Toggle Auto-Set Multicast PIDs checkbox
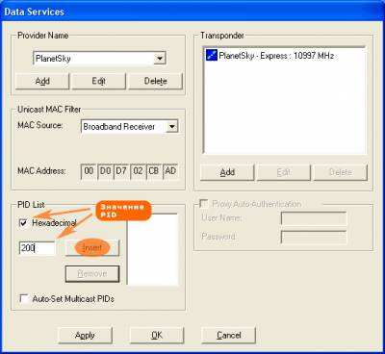 (24, 298)
